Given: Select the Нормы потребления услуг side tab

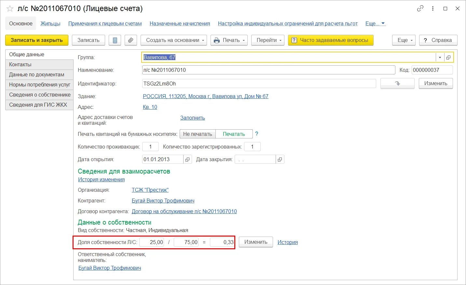Looking at the screenshot, I should (39, 85).
